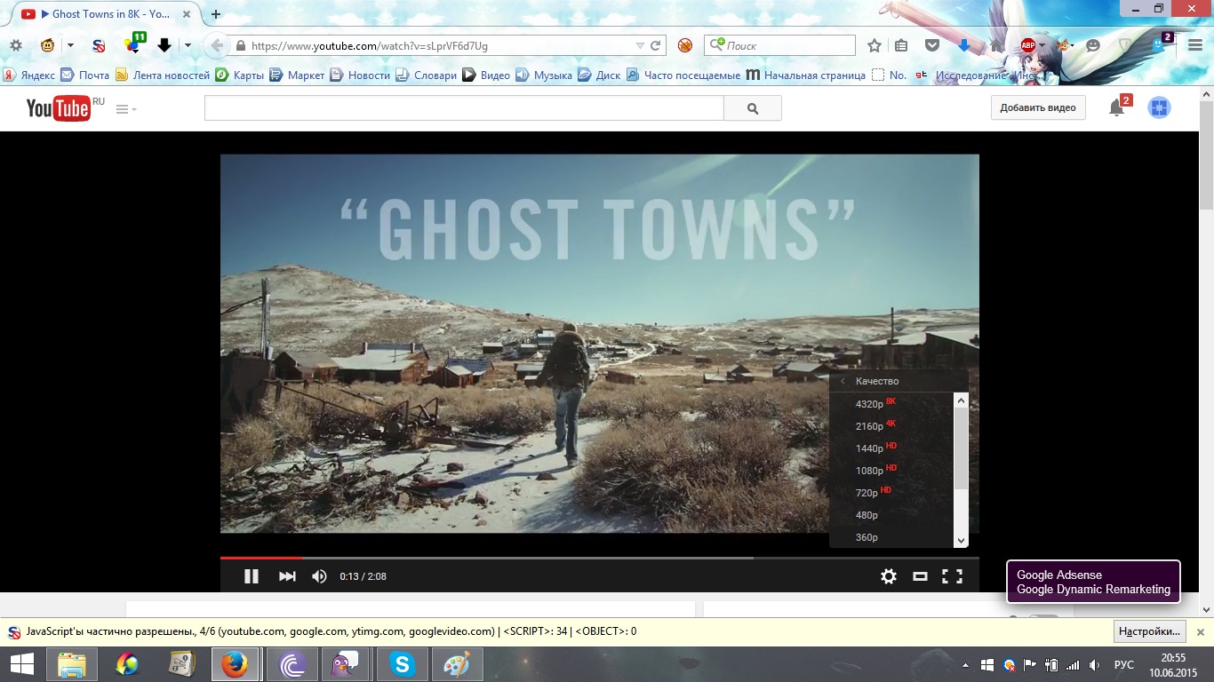Open the Firefox hamburger menu
1214x682 pixels.
(x=1195, y=45)
